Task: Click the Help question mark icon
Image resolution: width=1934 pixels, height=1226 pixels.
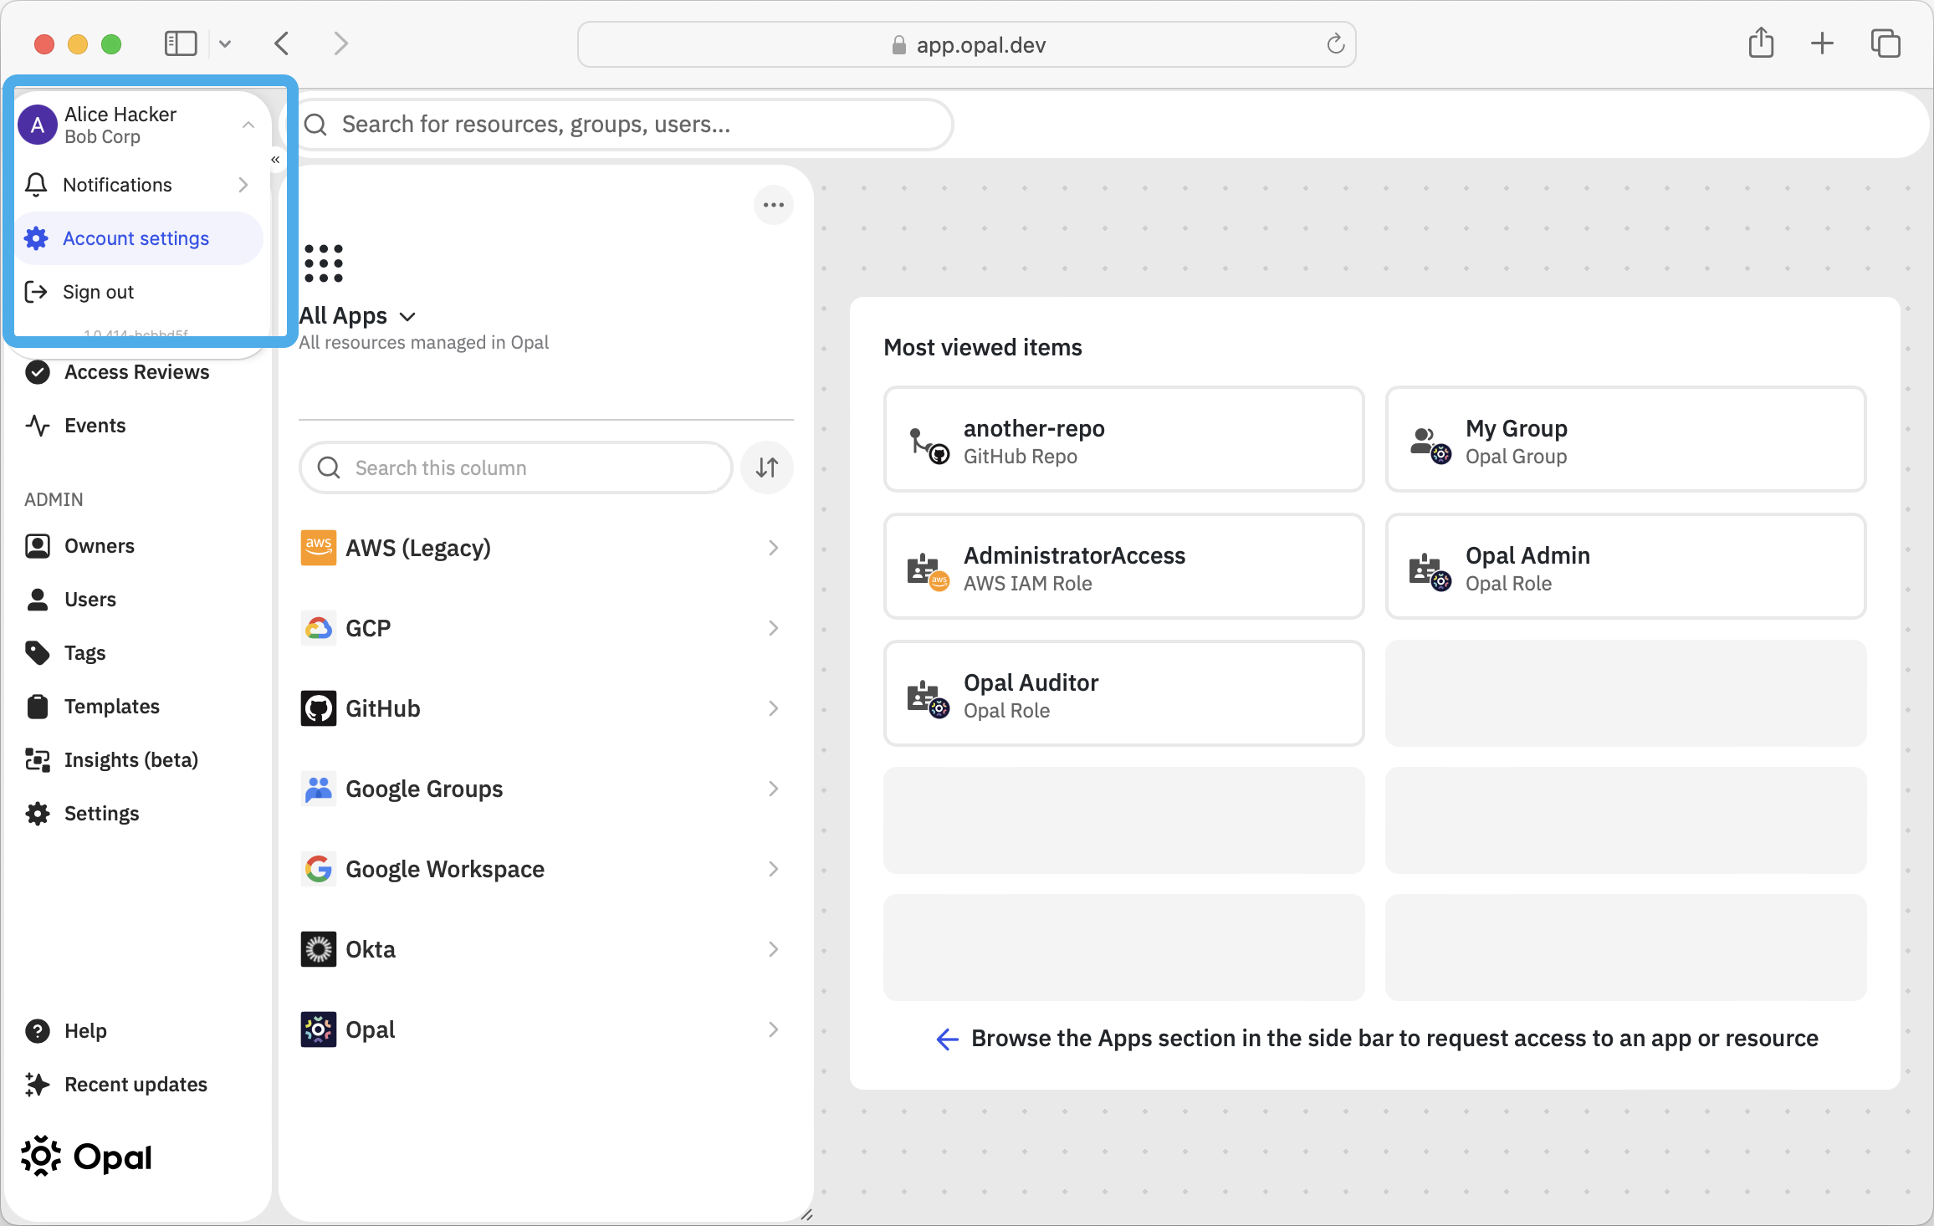Action: point(38,1031)
